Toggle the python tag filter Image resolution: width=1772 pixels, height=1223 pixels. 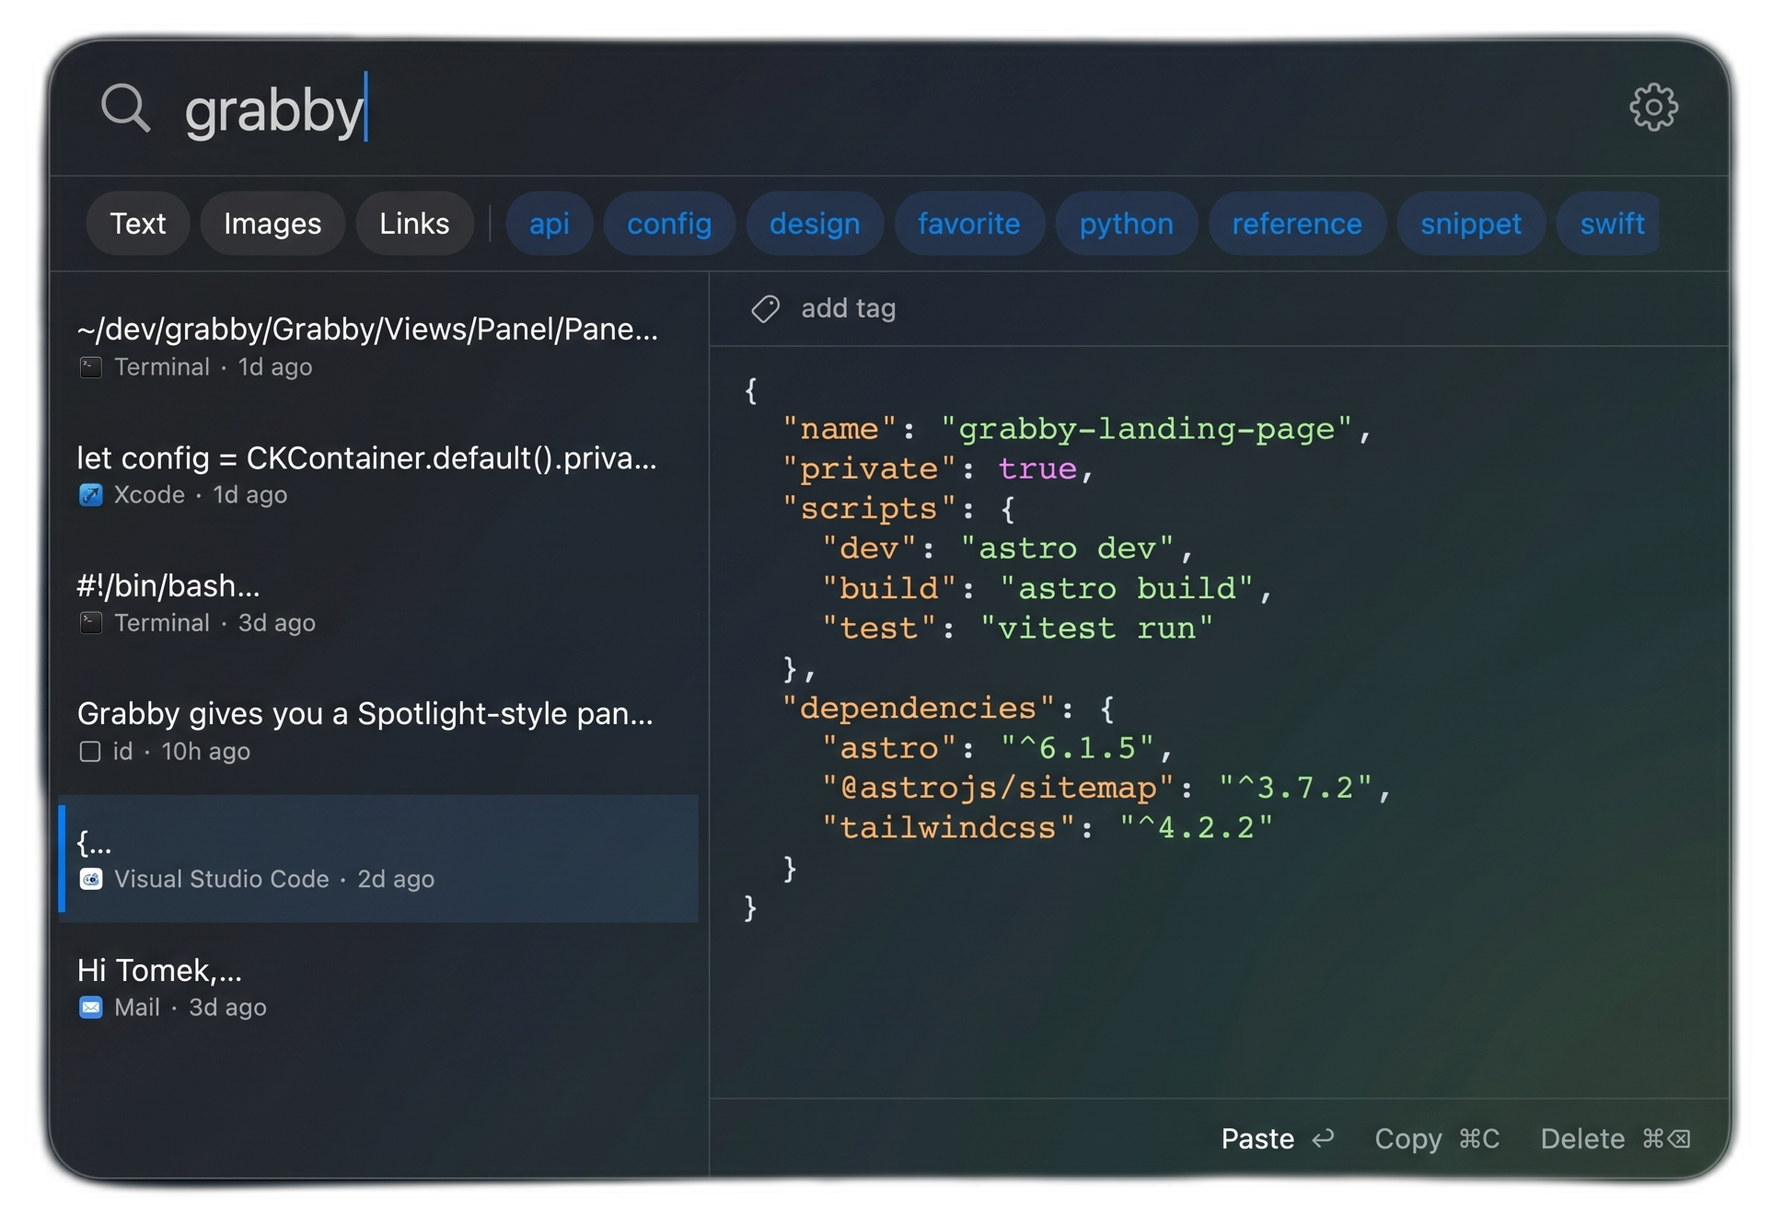point(1127,224)
